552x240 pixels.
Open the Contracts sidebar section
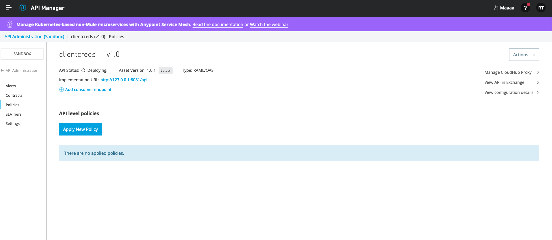click(14, 95)
